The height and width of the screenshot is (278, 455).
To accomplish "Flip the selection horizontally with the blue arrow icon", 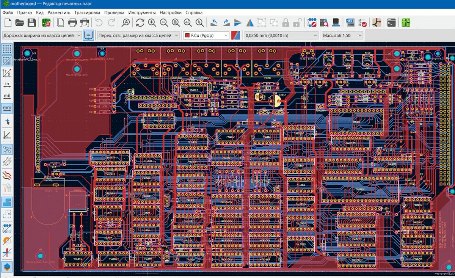I will point(238,22).
